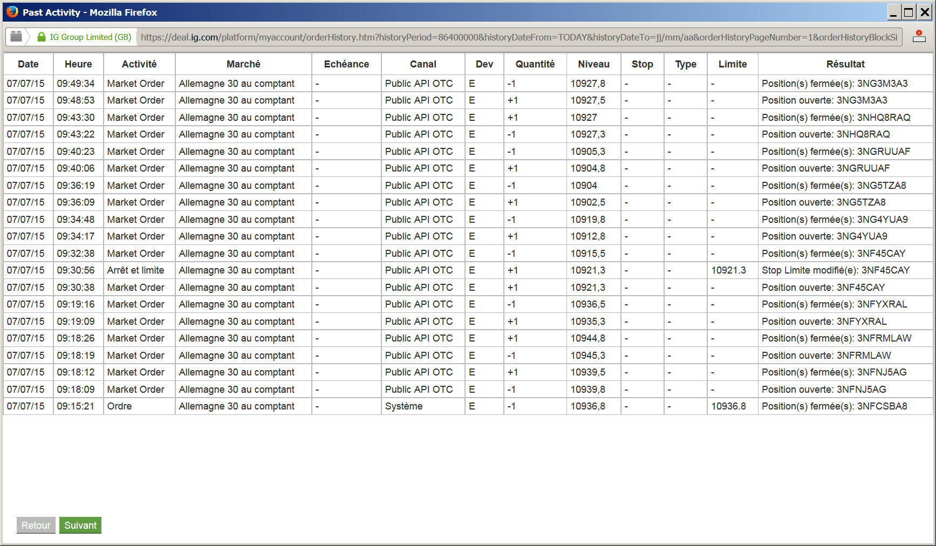The image size is (936, 546).
Task: Minimize the Past Activity window
Action: (x=893, y=12)
